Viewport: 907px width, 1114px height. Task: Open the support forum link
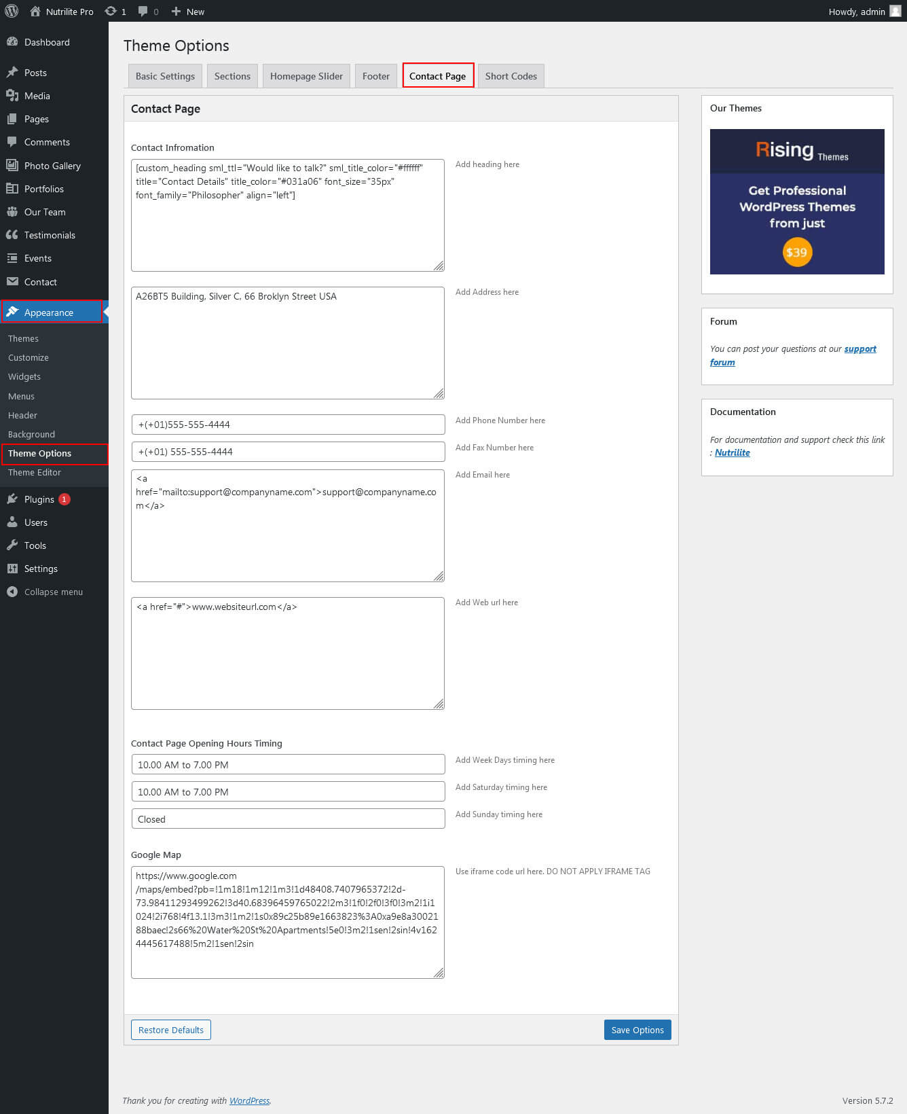[x=859, y=349]
